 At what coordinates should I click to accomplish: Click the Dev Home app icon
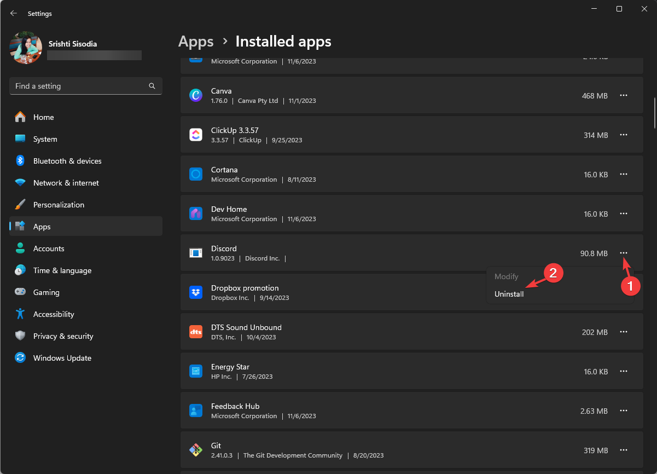tap(196, 213)
